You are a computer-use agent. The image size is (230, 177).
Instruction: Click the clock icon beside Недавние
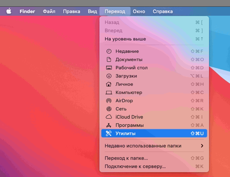coord(109,51)
